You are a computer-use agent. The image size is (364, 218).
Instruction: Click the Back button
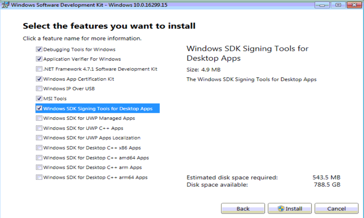(243, 208)
